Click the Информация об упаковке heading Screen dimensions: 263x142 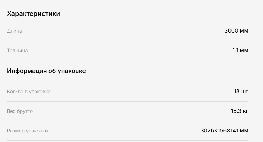(46, 71)
